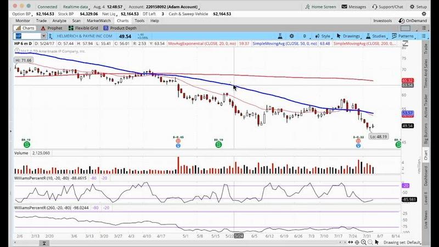Open the Patterns dropdown menu

[x=403, y=36]
